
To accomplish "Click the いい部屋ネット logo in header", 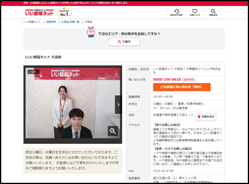I will [x=39, y=12].
